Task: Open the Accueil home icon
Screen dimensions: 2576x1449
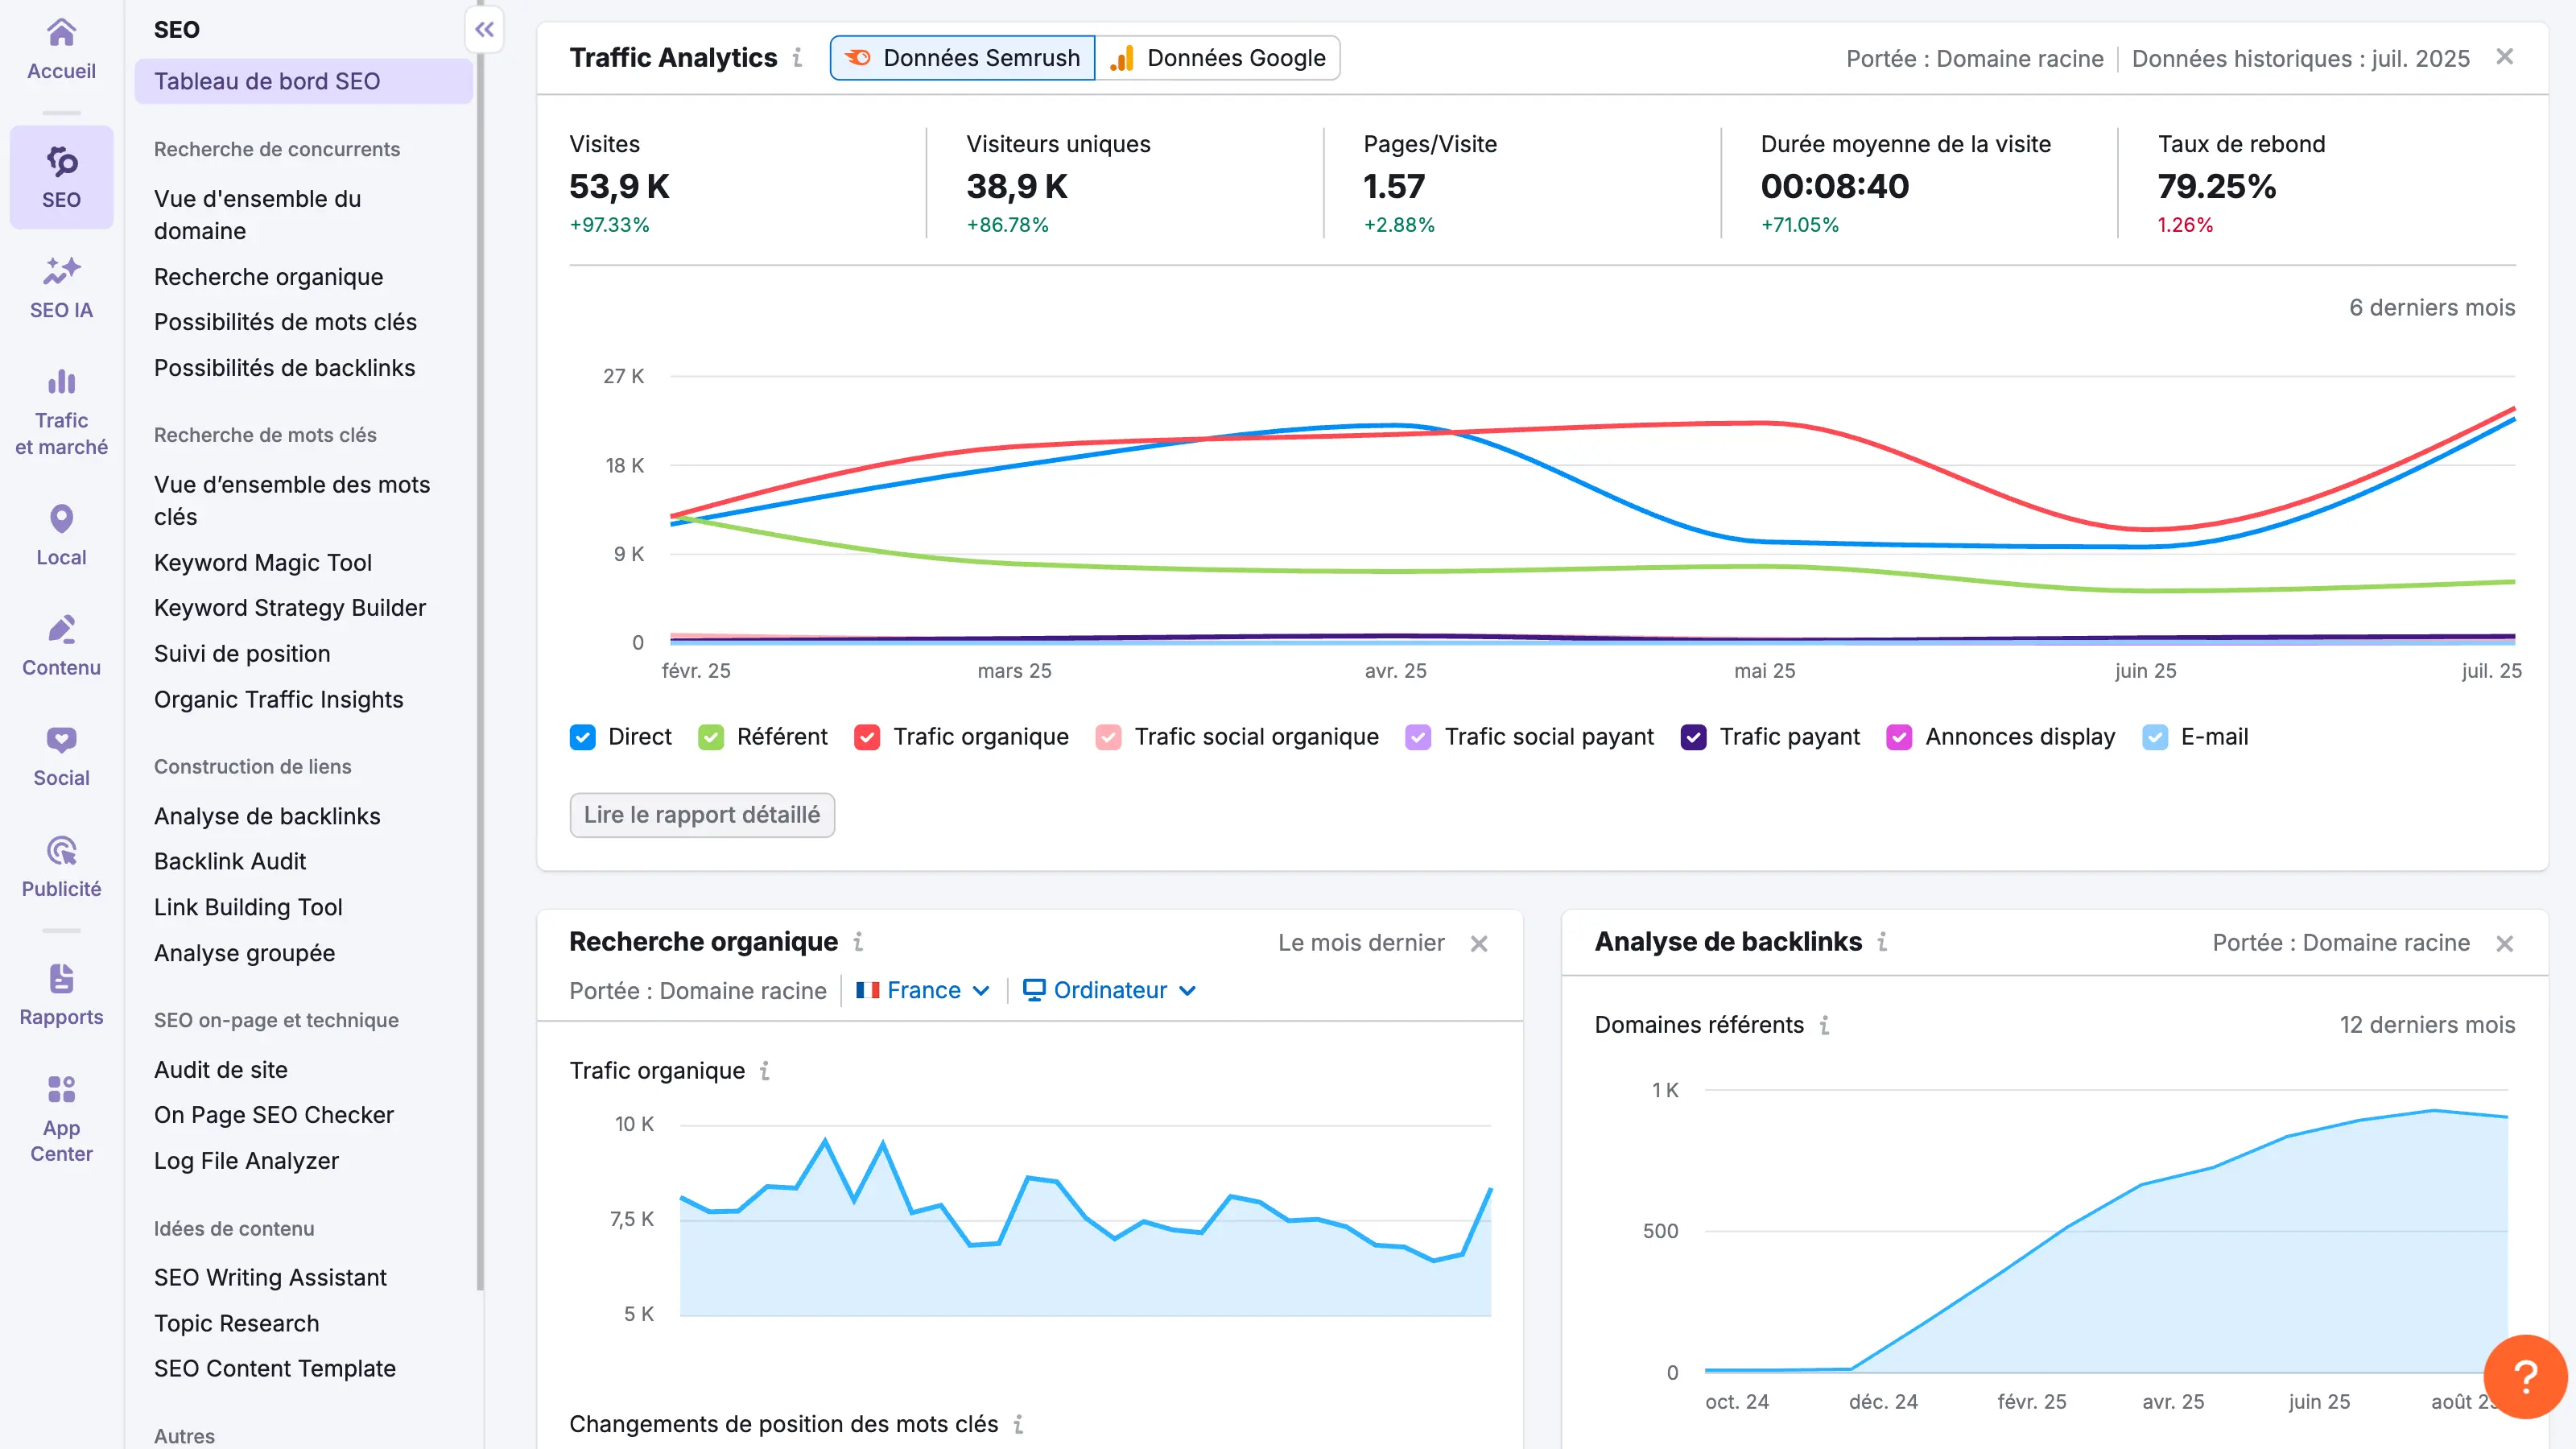Action: tap(61, 34)
